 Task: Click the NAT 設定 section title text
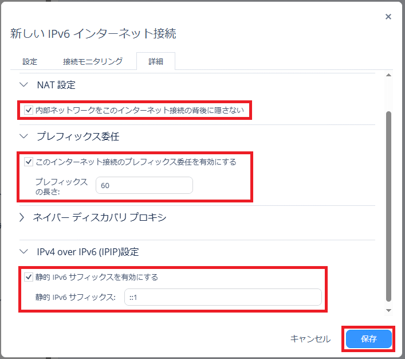pyautogui.click(x=56, y=85)
